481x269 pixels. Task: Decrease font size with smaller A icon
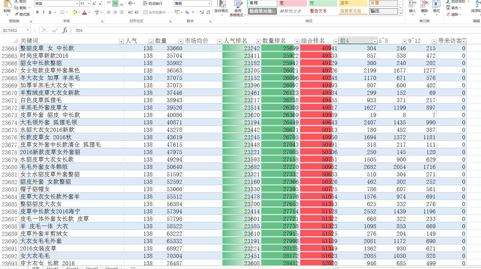click(x=100, y=4)
